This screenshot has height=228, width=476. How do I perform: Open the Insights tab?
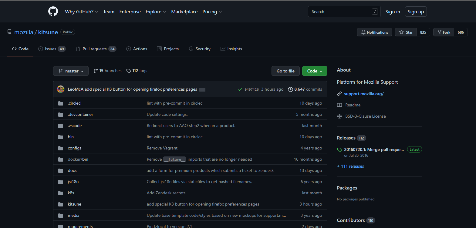click(231, 49)
